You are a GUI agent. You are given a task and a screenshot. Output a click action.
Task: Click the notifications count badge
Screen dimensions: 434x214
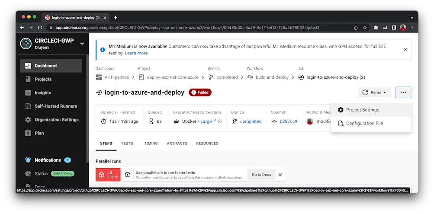click(67, 160)
